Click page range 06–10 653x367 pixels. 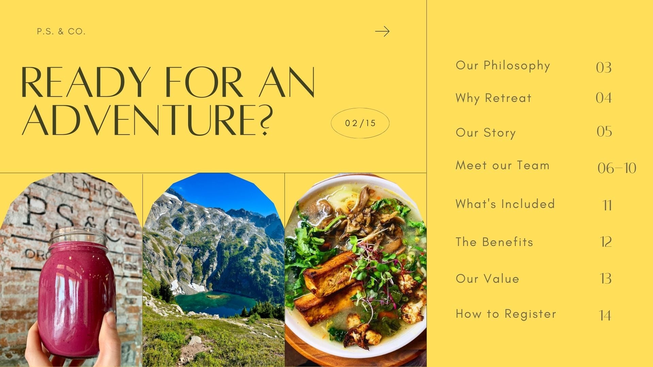617,168
